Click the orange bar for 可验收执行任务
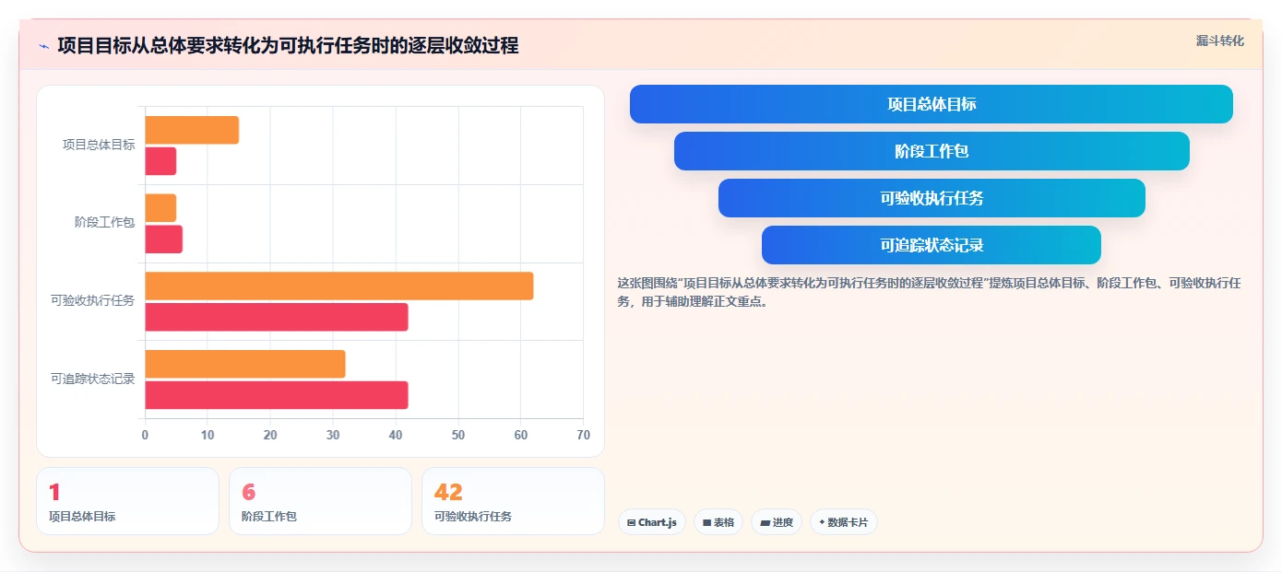 pos(339,286)
